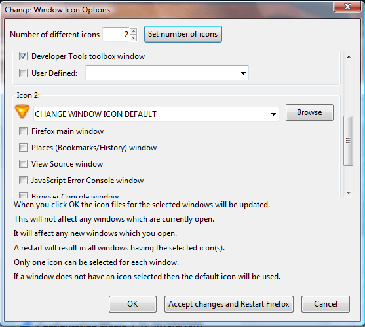Screen dimensions: 365x327
Task: Close the Change Window Icon Options dialog
Action: 347,7
